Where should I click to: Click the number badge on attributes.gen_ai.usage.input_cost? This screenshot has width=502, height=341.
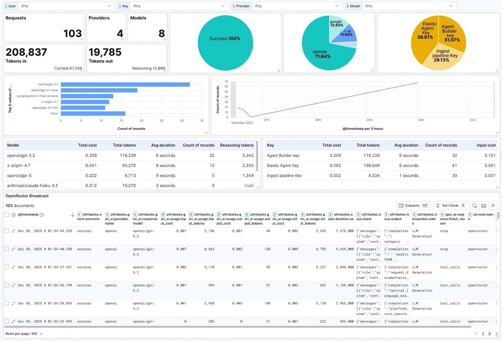click(163, 214)
